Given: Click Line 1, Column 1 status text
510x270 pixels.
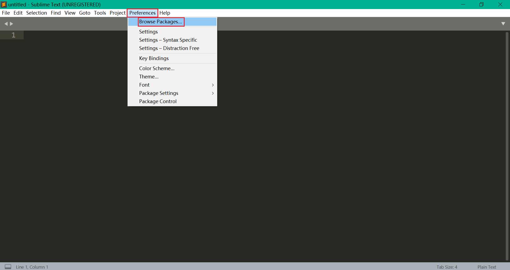Looking at the screenshot, I should [32, 267].
